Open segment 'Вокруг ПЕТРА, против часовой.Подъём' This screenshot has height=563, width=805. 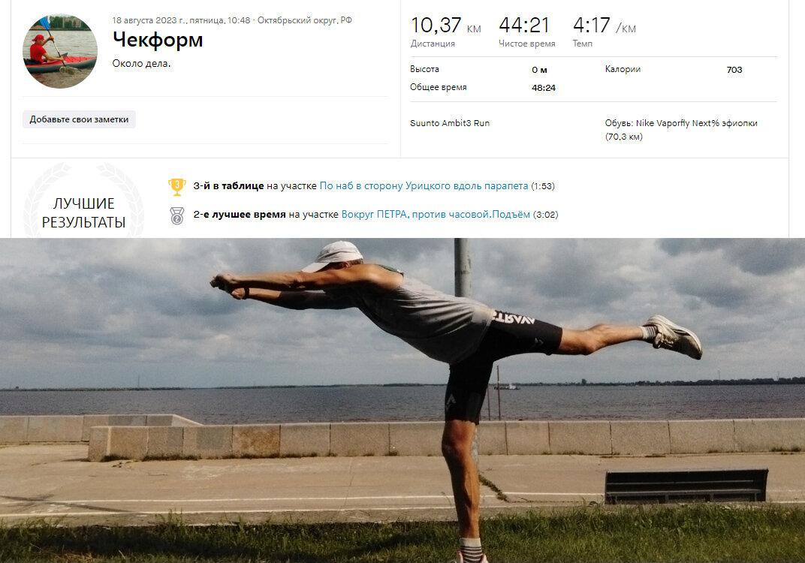pos(436,215)
